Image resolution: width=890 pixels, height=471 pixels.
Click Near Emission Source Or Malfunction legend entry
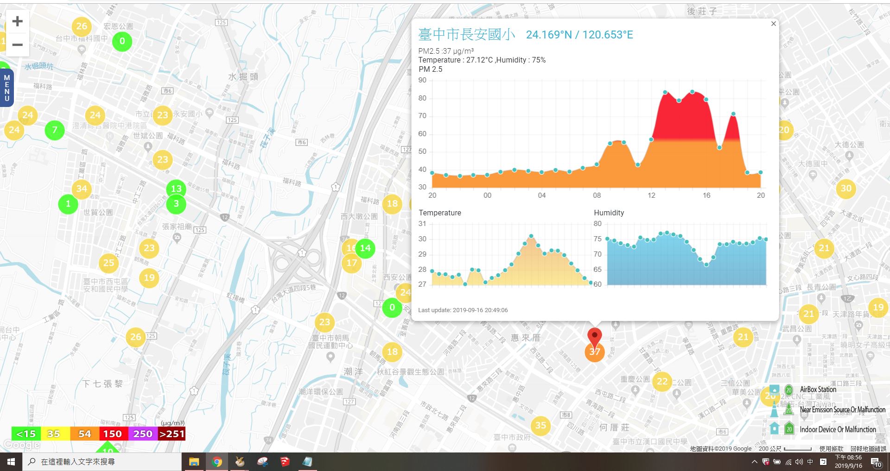coord(842,409)
